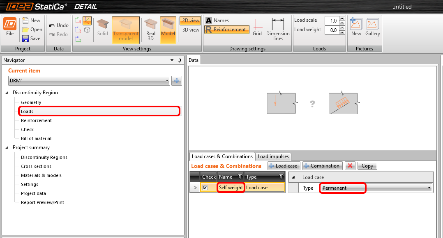Undo the last action

pyautogui.click(x=58, y=25)
